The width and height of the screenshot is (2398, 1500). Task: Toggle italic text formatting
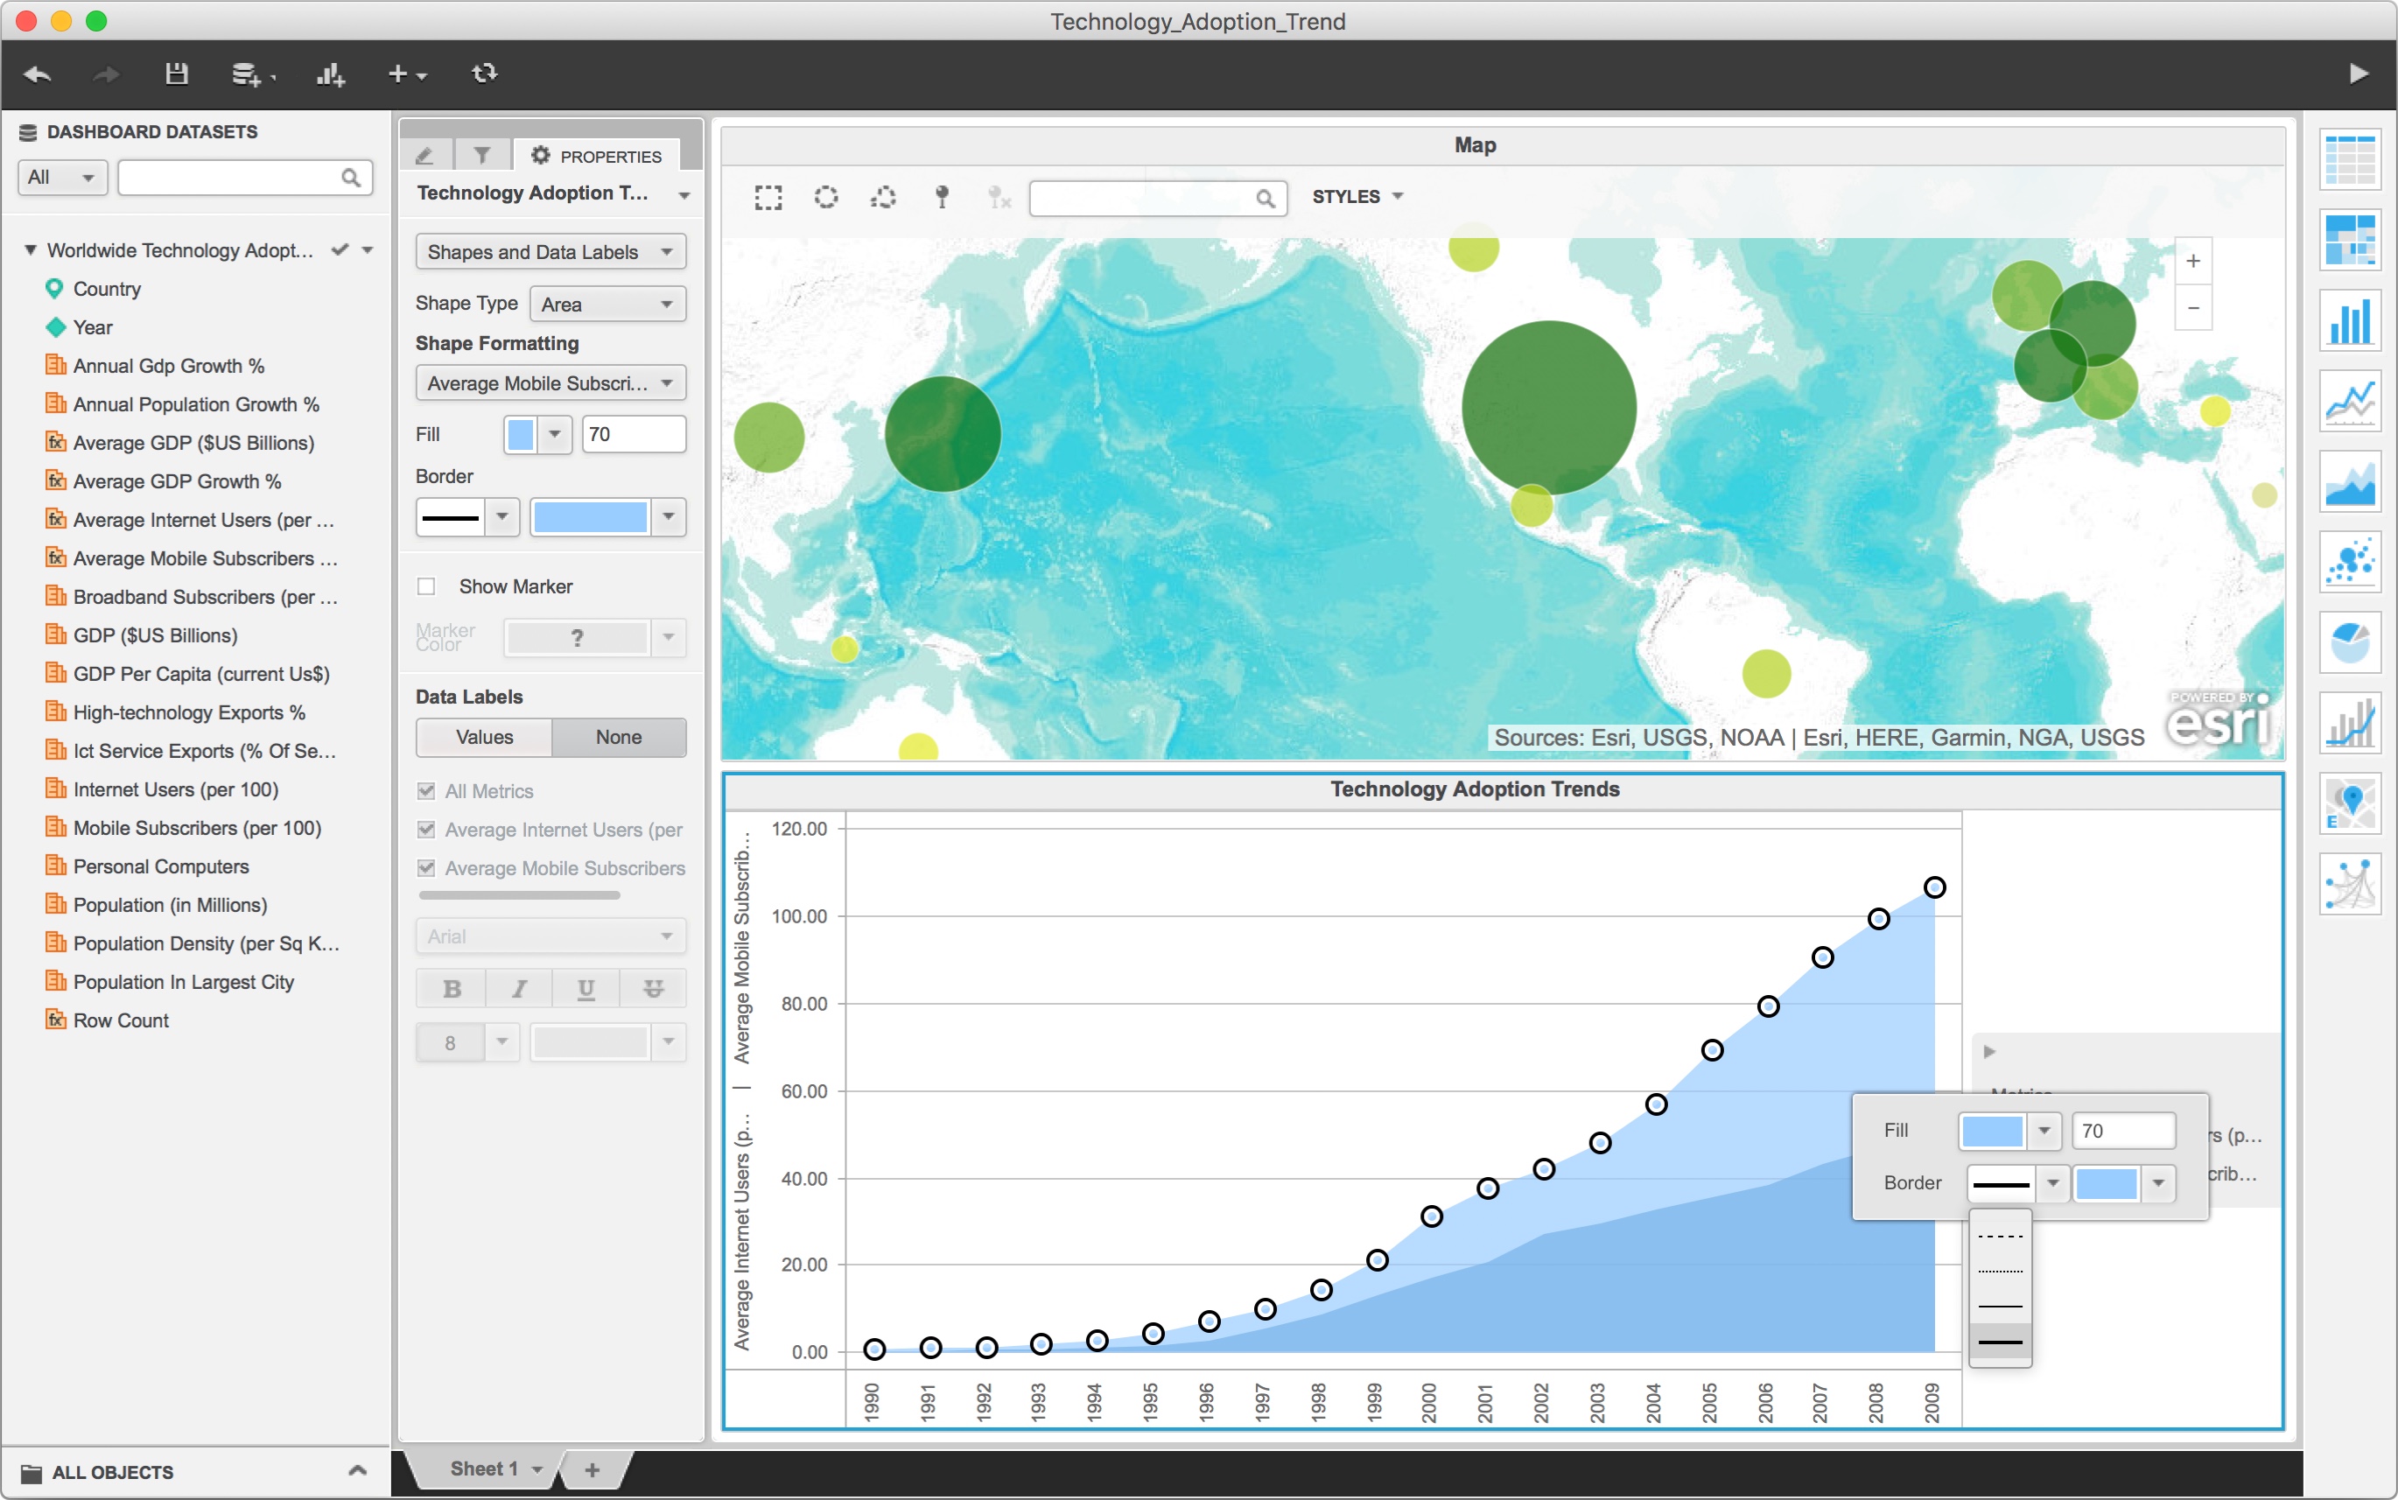(519, 988)
